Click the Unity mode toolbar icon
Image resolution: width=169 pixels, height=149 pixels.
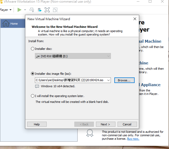(55, 10)
